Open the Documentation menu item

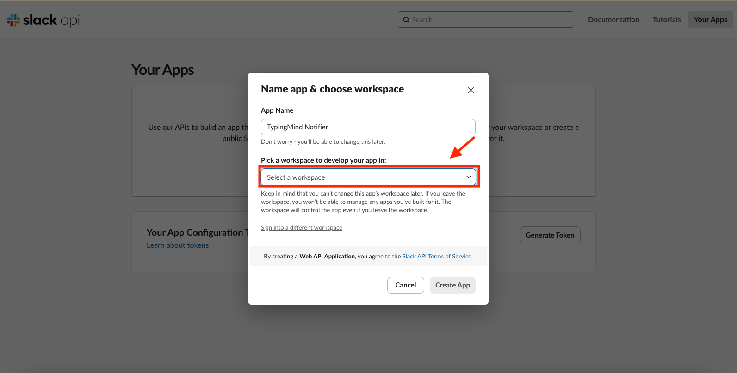click(x=613, y=19)
